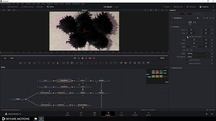Screen dimensions: 216x121
Task: Toggle the Nodes panel button
Action: tap(50, 7)
